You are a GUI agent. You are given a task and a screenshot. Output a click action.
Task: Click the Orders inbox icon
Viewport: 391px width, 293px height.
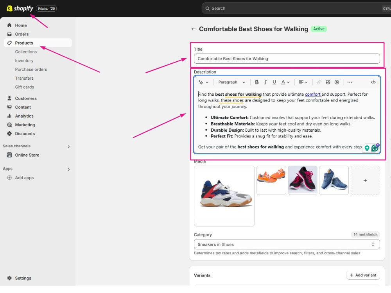pos(9,34)
